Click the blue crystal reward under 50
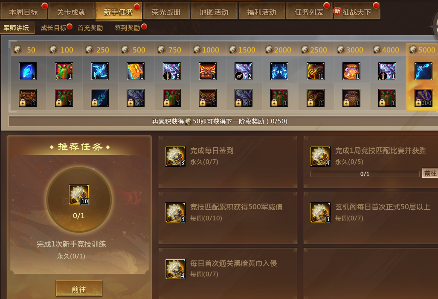The width and height of the screenshot is (438, 299). [x=28, y=71]
